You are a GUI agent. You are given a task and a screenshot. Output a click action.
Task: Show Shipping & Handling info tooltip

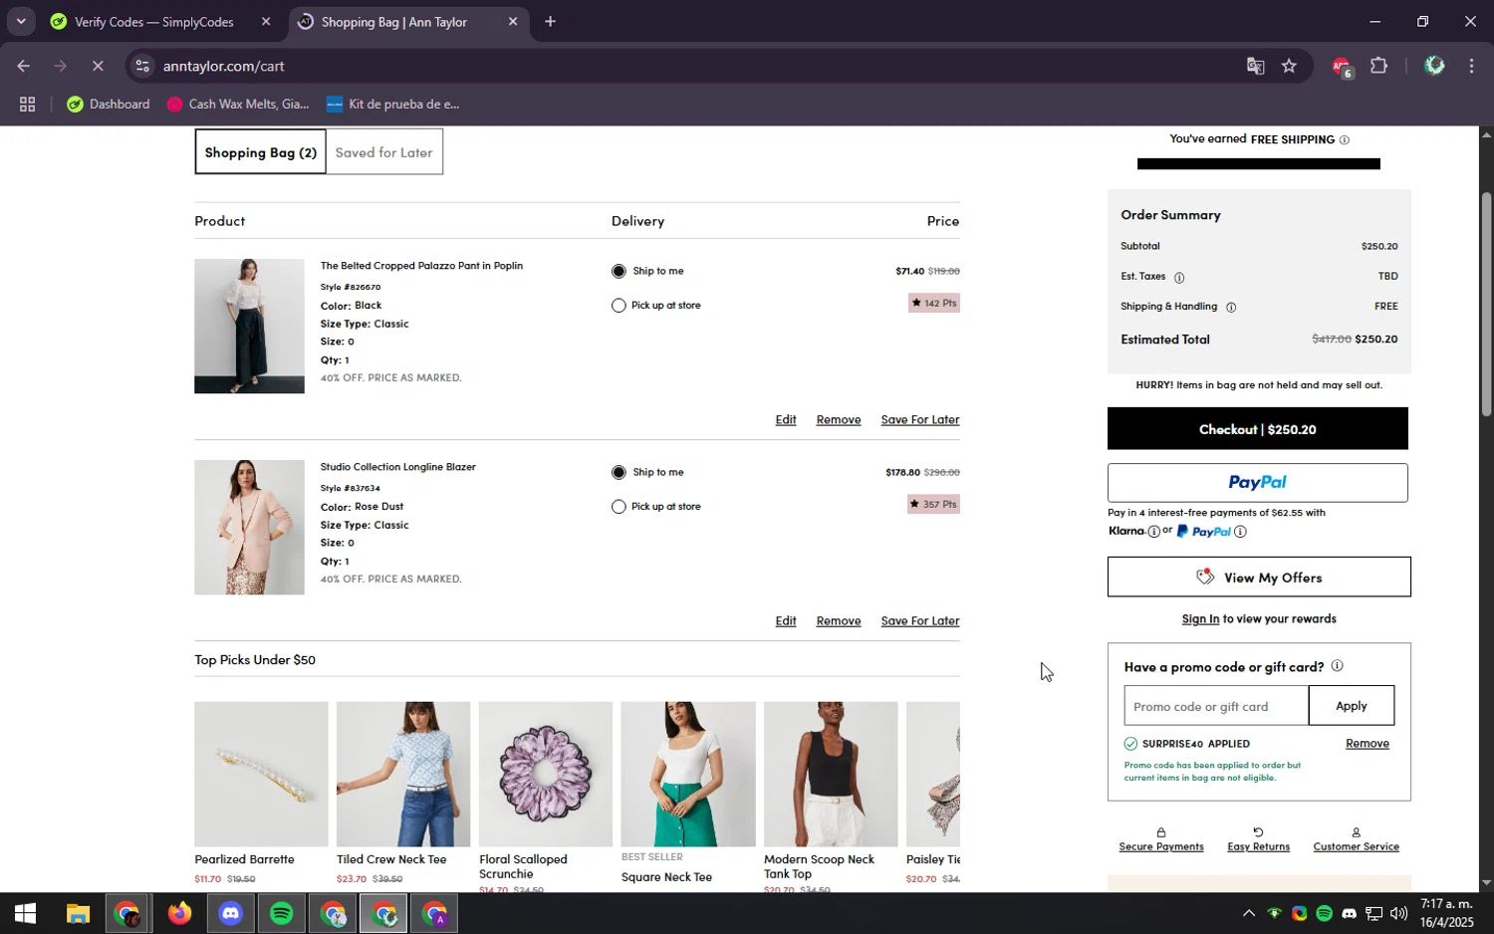[x=1231, y=308]
